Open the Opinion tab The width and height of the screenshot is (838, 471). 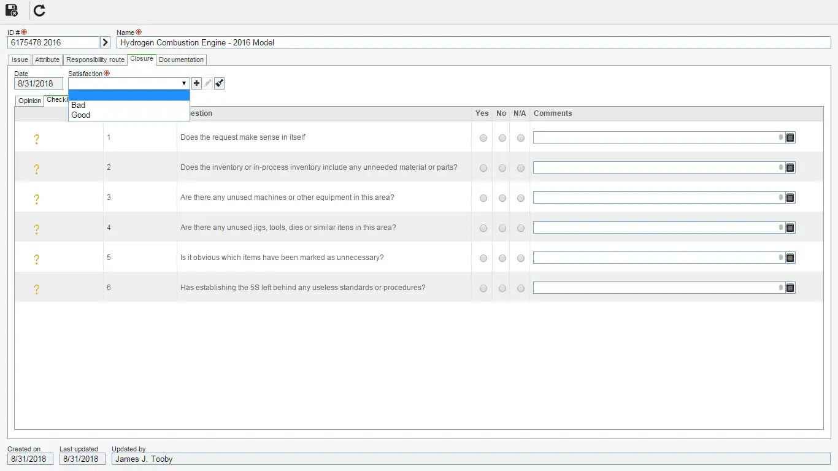(x=29, y=101)
